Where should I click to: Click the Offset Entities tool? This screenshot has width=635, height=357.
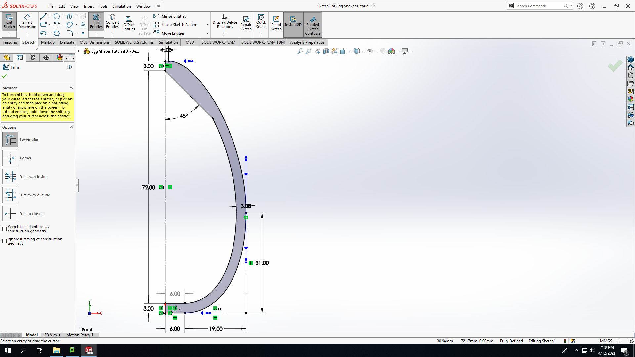click(x=128, y=23)
